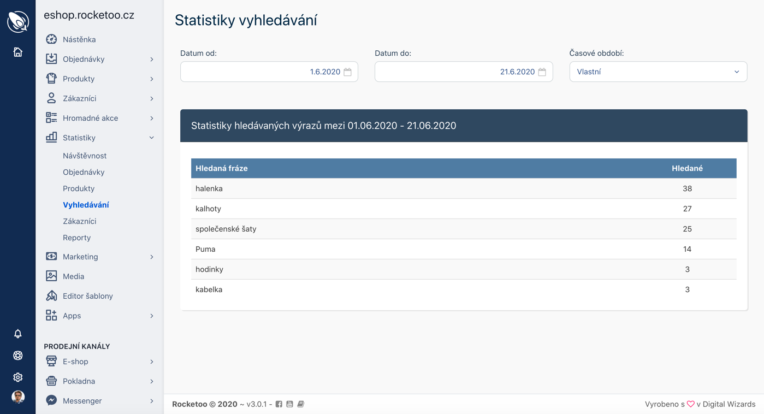Expand the Apps menu chevron
Viewport: 764px width, 414px height.
tap(152, 316)
